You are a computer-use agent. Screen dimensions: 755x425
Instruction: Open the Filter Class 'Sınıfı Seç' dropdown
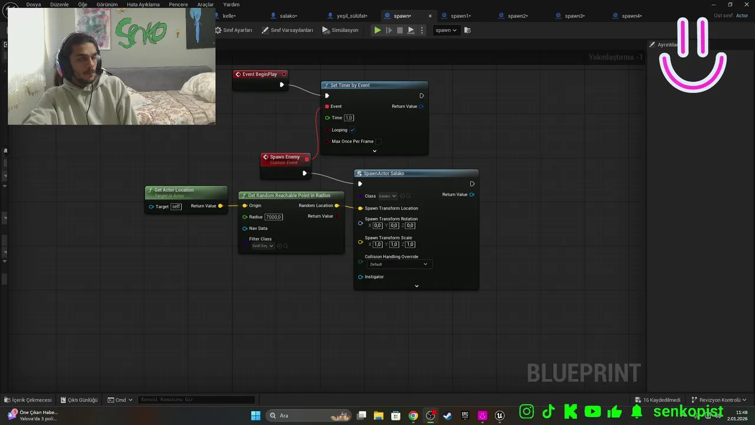[263, 246]
